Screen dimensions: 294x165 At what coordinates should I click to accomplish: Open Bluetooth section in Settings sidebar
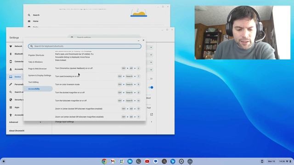17,54
